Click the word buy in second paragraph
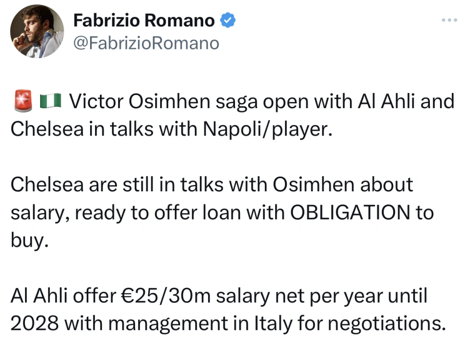Screen dimensions: 470x343 (29, 241)
